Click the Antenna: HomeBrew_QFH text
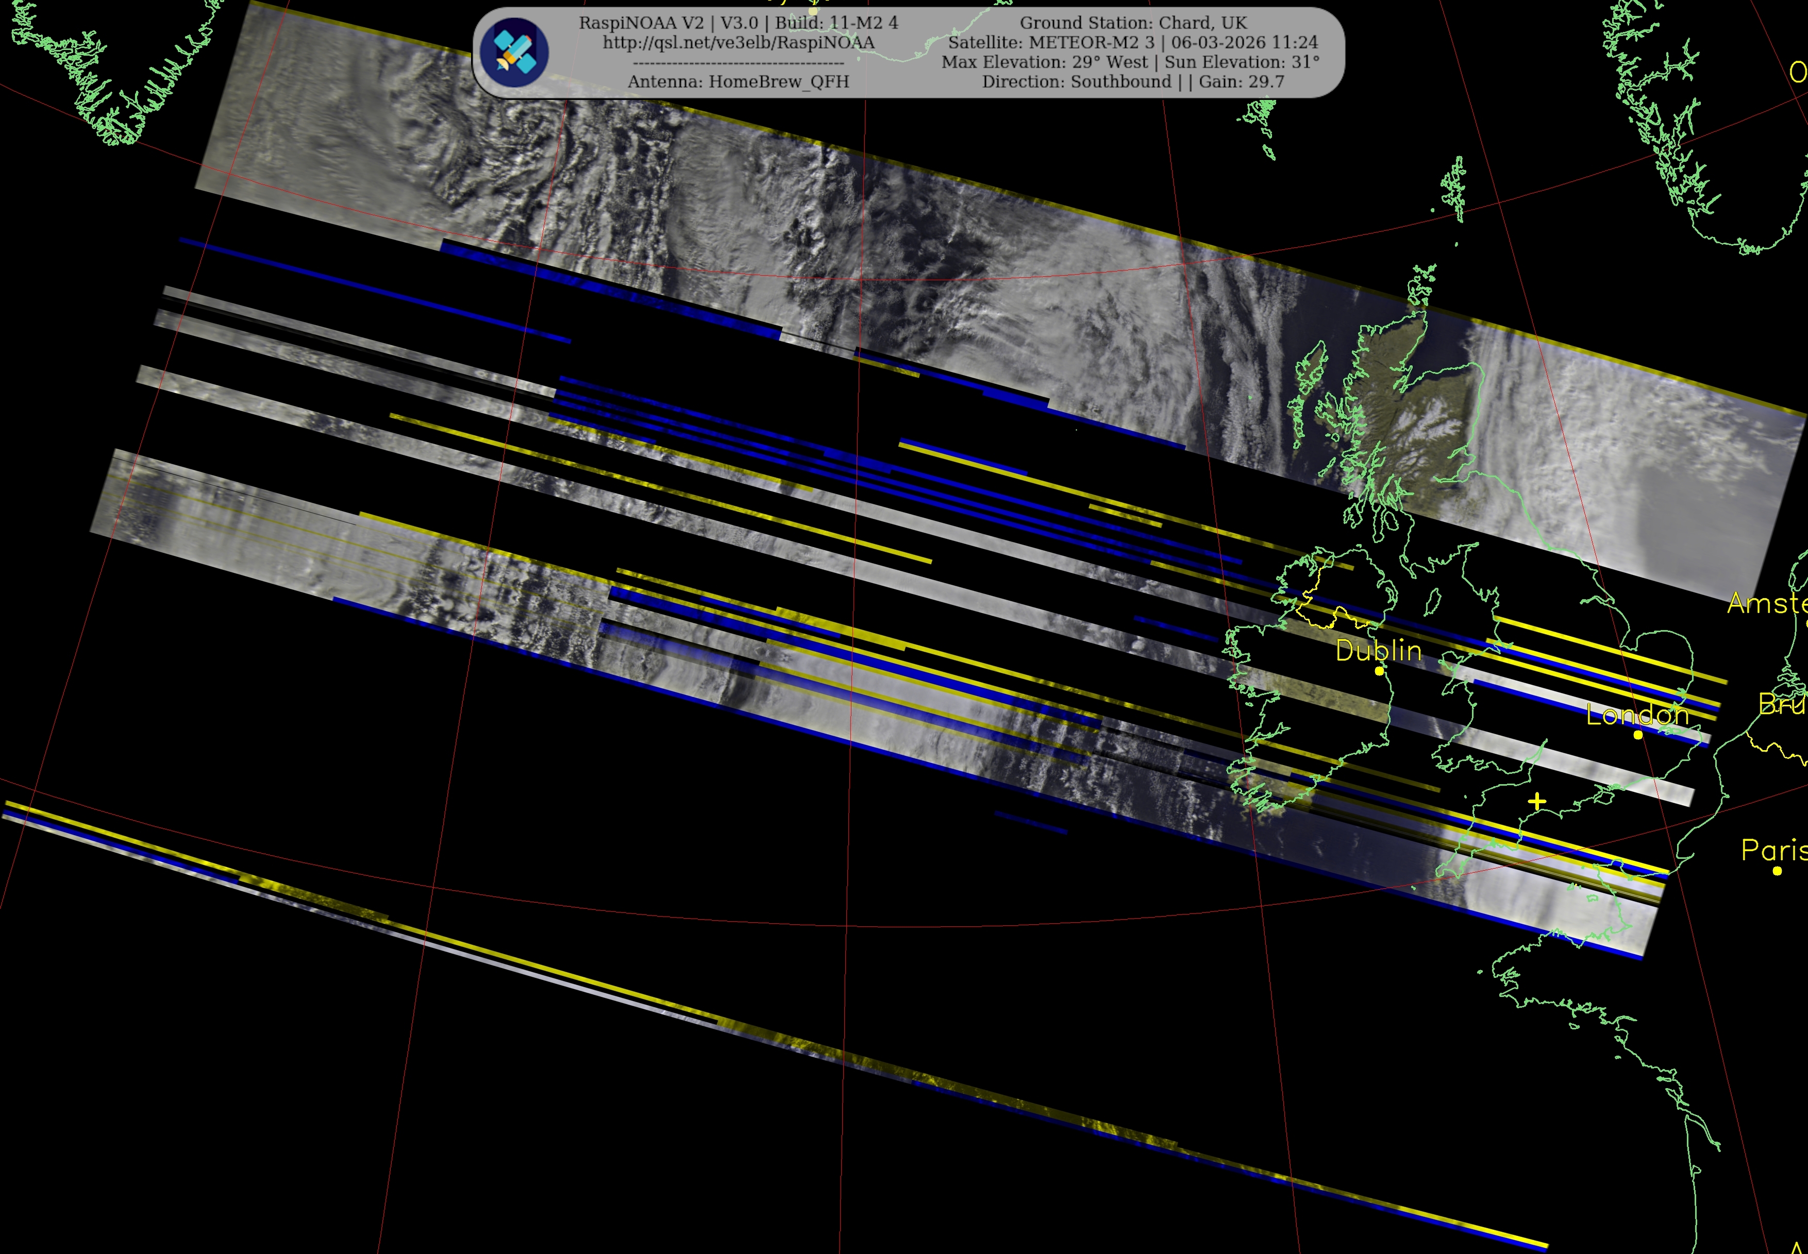The width and height of the screenshot is (1808, 1254). 738,82
